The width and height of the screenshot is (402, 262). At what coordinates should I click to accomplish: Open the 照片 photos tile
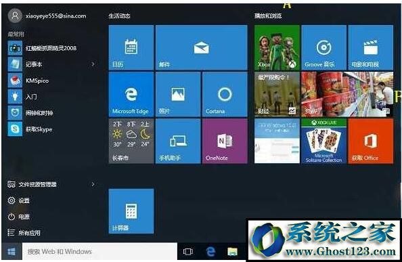(x=178, y=94)
